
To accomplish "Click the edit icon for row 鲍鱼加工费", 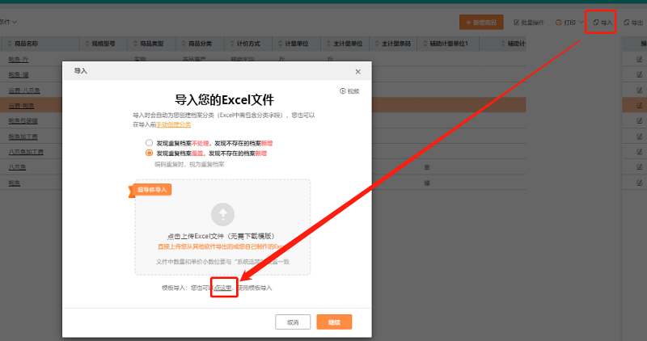I will pos(640,136).
